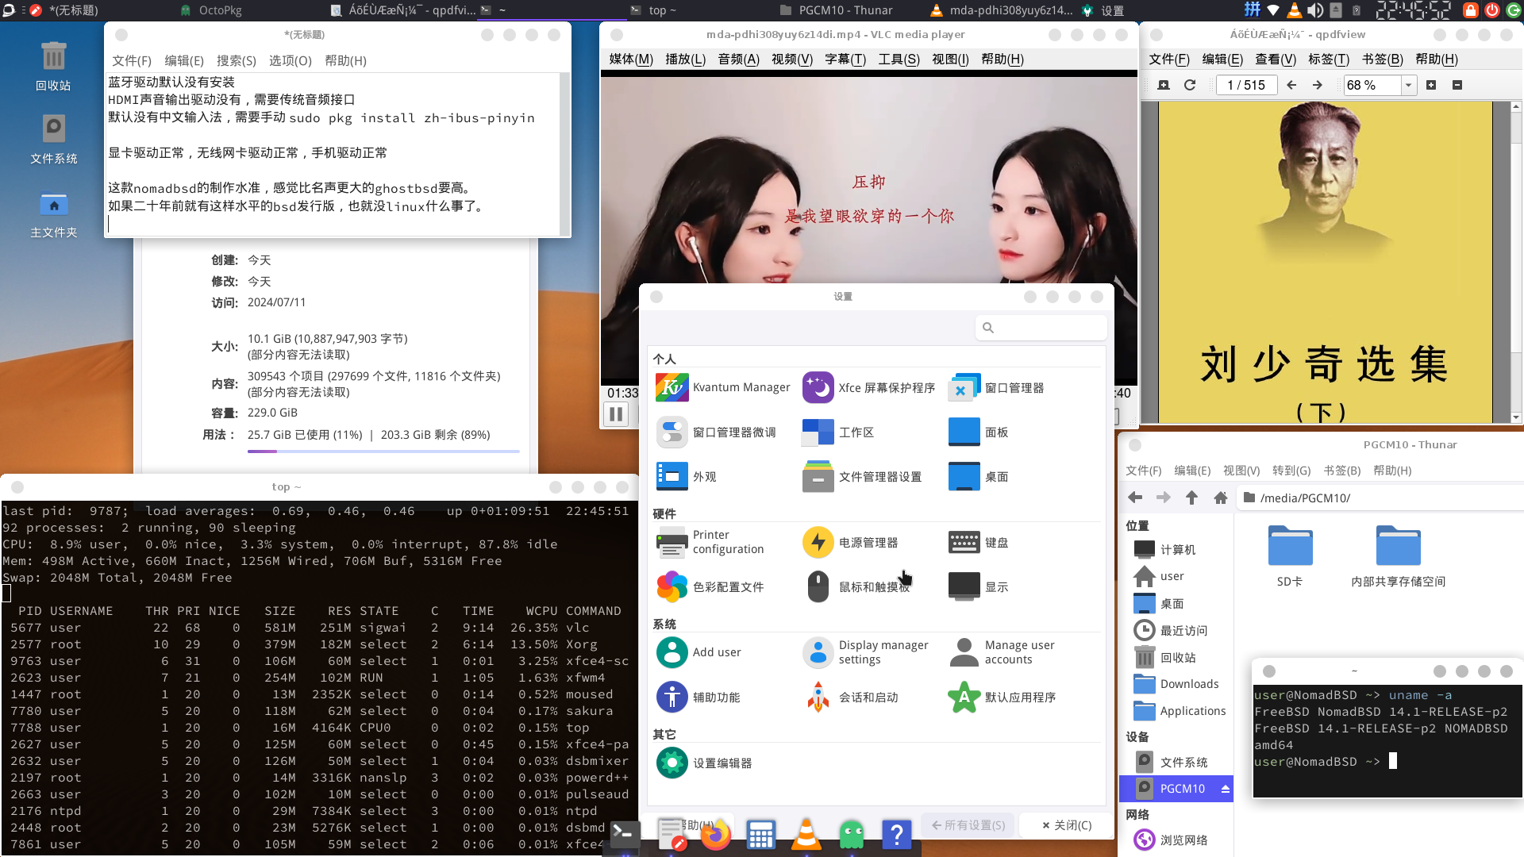Open the zoom percentage dropdown in qpdfview
This screenshot has width=1524, height=857.
pyautogui.click(x=1408, y=85)
